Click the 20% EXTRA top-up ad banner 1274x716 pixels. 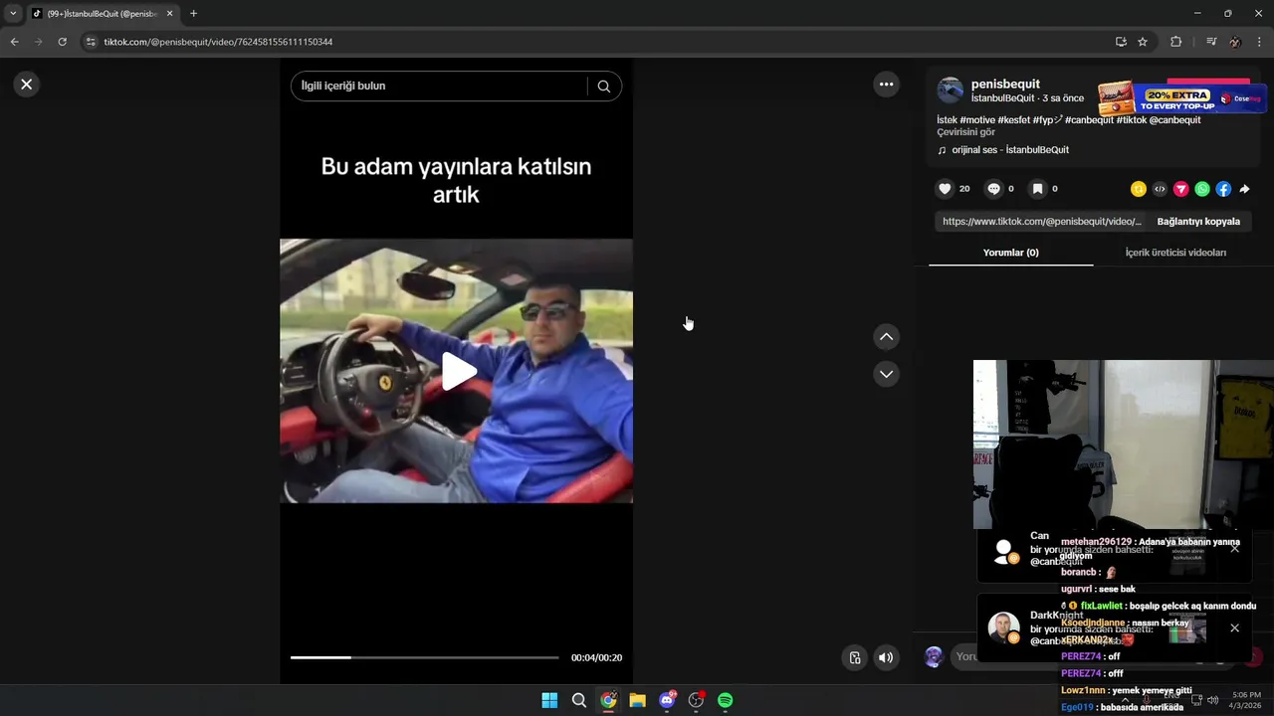(x=1181, y=99)
